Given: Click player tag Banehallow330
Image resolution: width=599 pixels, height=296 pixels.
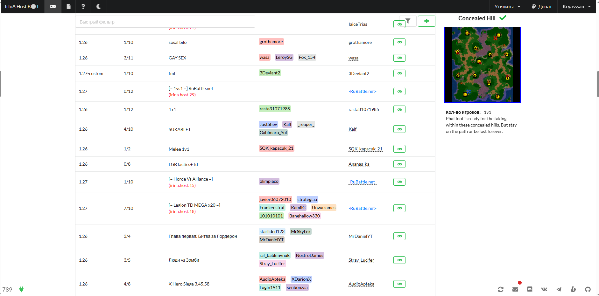Looking at the screenshot, I should tap(305, 216).
